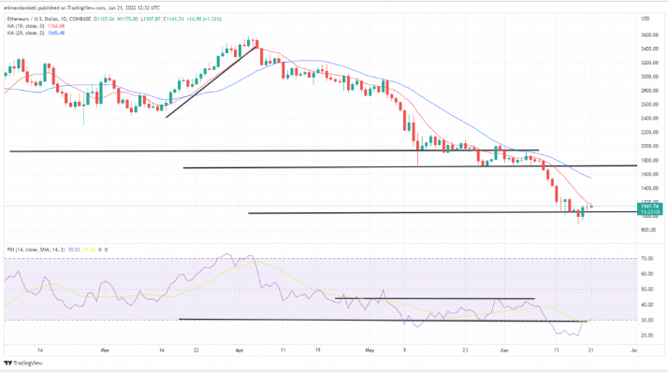Click the USD currency label on price axis

click(646, 19)
